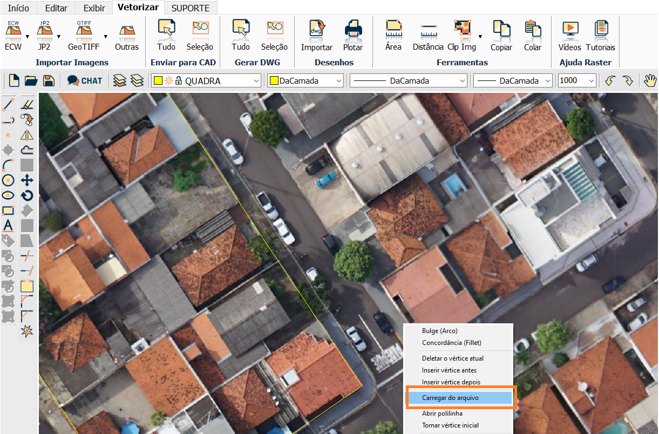Select the Pan hand tool

pos(650,81)
